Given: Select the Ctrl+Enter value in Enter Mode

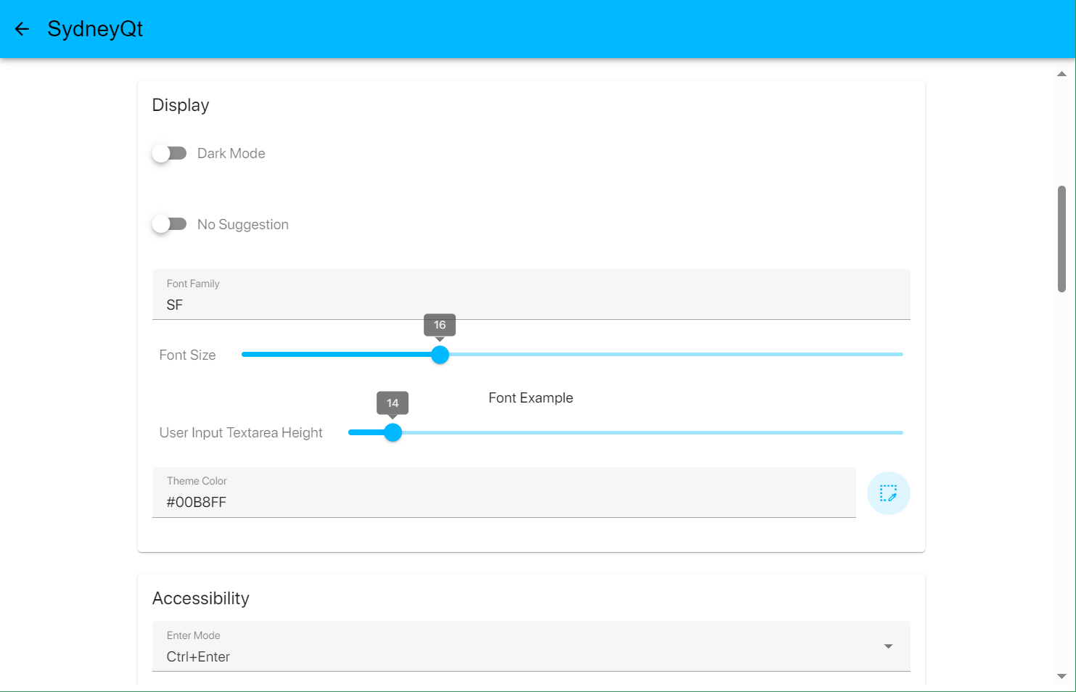Looking at the screenshot, I should click(x=198, y=656).
